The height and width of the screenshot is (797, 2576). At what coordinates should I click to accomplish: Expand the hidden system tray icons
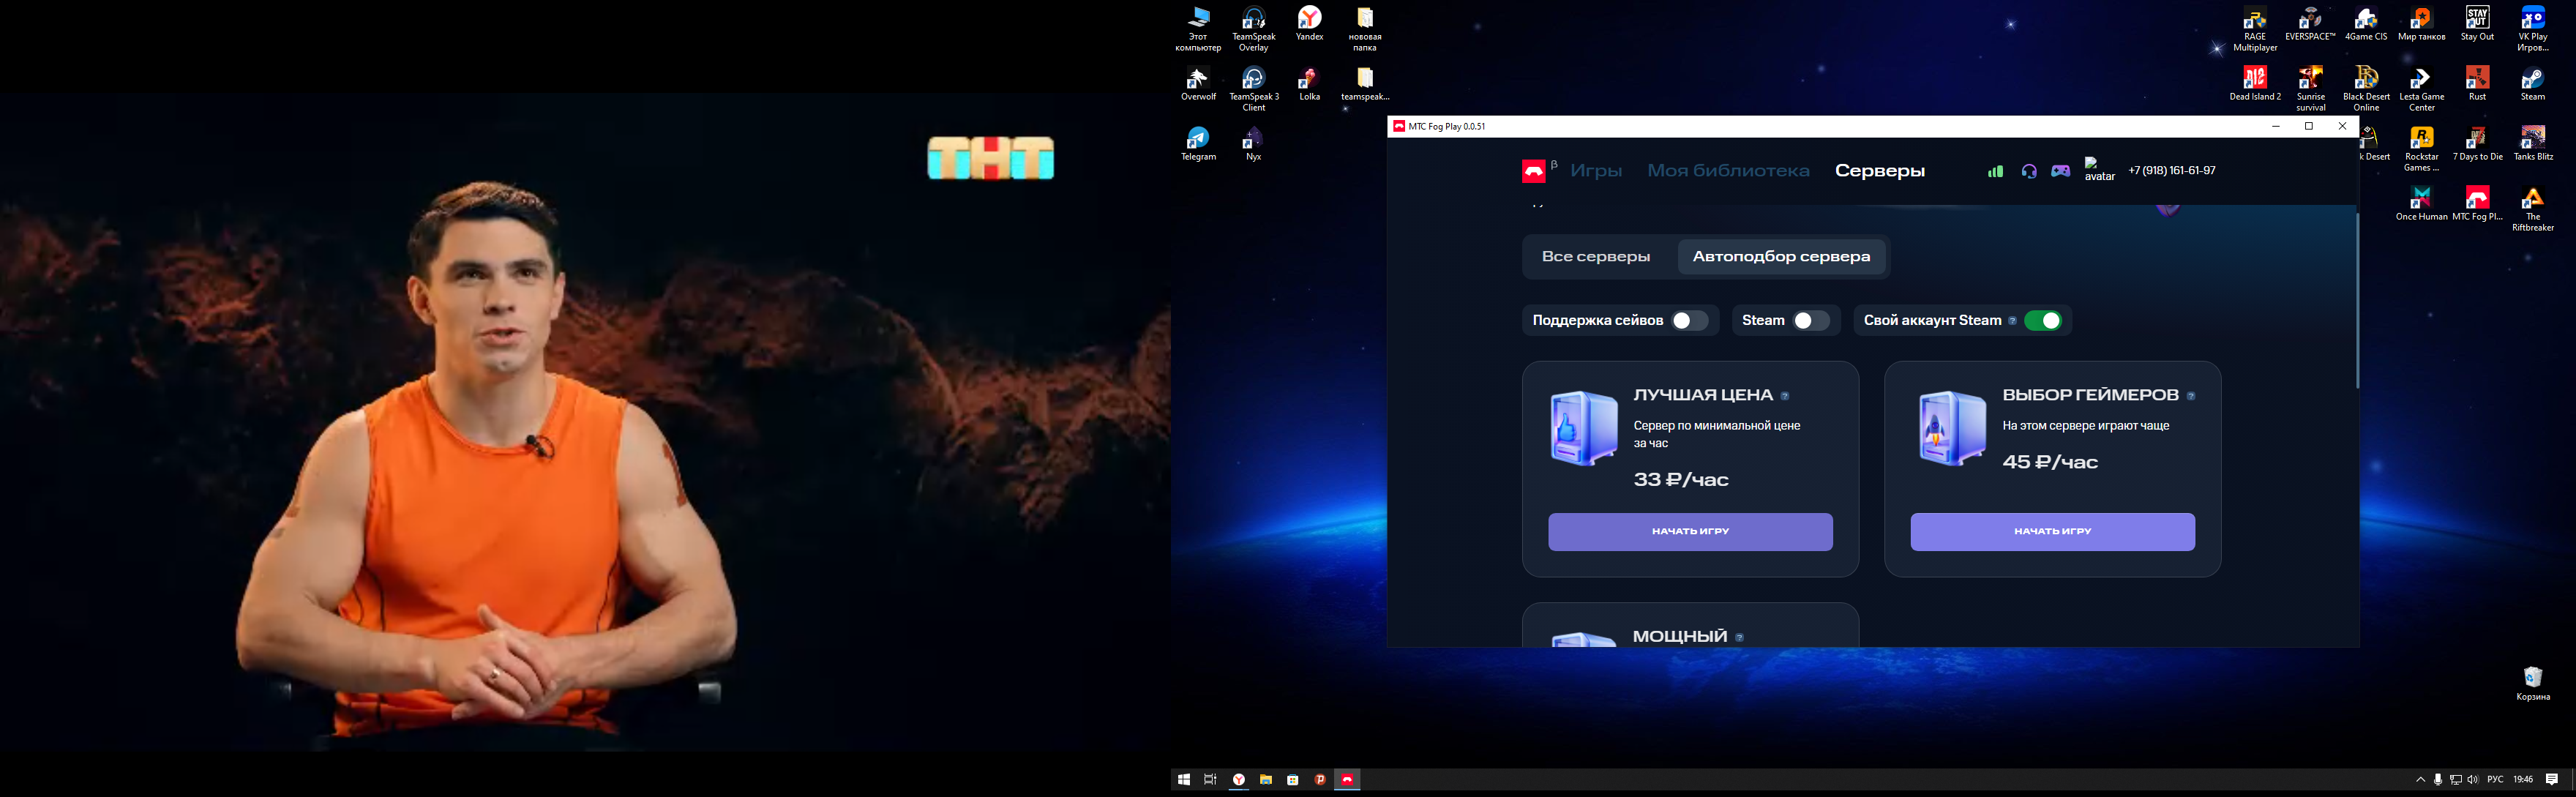point(2420,780)
